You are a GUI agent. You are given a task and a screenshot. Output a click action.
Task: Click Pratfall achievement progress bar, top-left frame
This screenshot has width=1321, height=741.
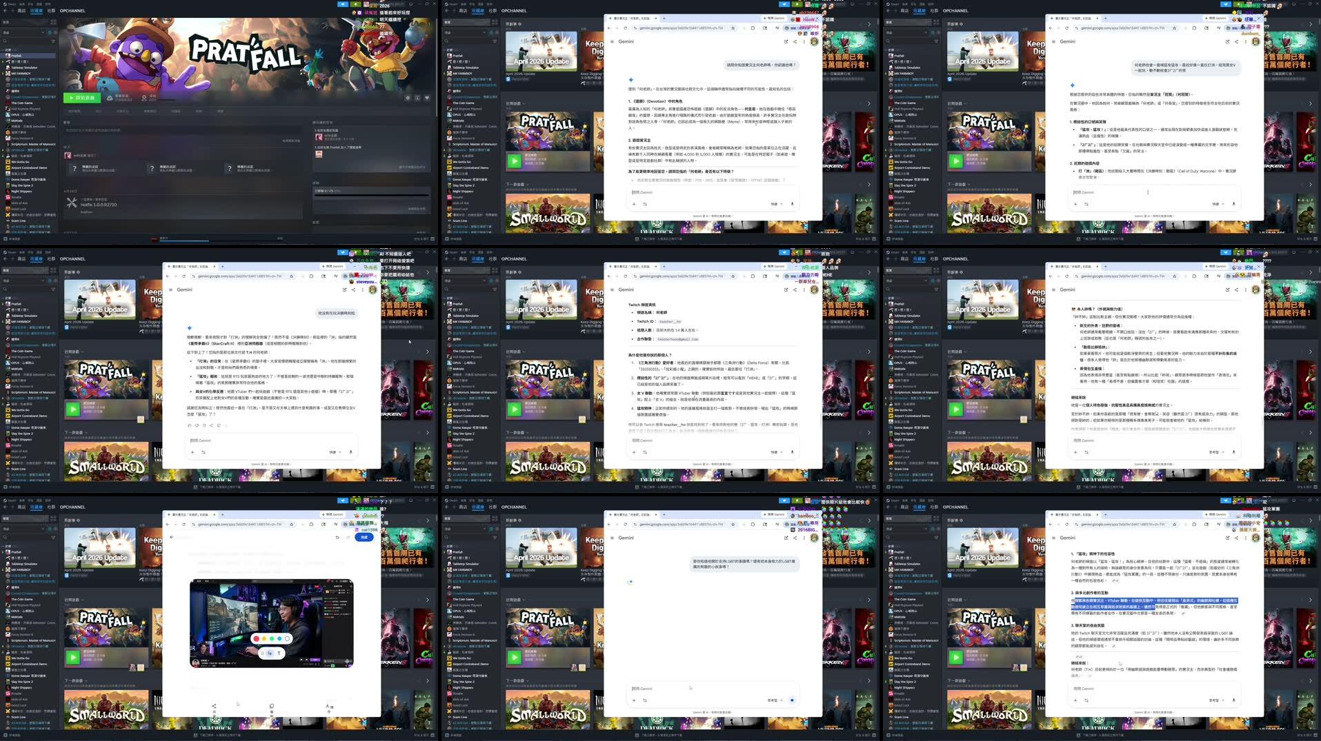click(x=371, y=195)
